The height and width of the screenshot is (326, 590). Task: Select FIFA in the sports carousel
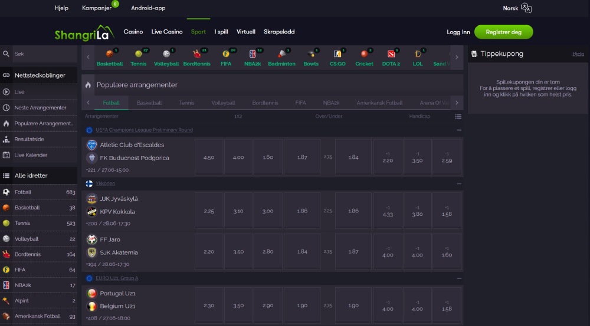pos(226,58)
